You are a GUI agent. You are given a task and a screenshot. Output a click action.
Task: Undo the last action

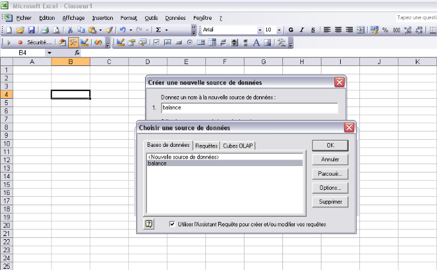(x=123, y=30)
